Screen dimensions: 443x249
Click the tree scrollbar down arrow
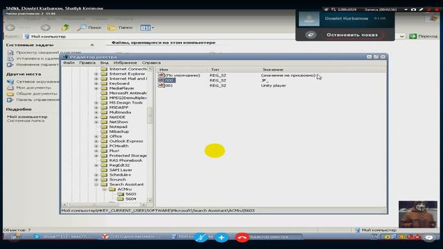[x=150, y=200]
